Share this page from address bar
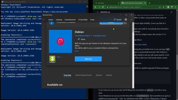The width and height of the screenshot is (178, 100). [160, 7]
